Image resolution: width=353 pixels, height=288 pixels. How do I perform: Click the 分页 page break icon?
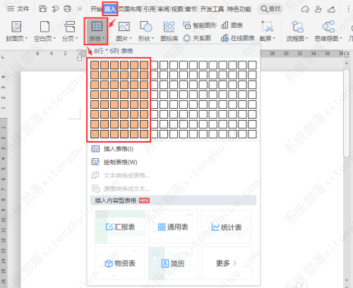[x=70, y=27]
